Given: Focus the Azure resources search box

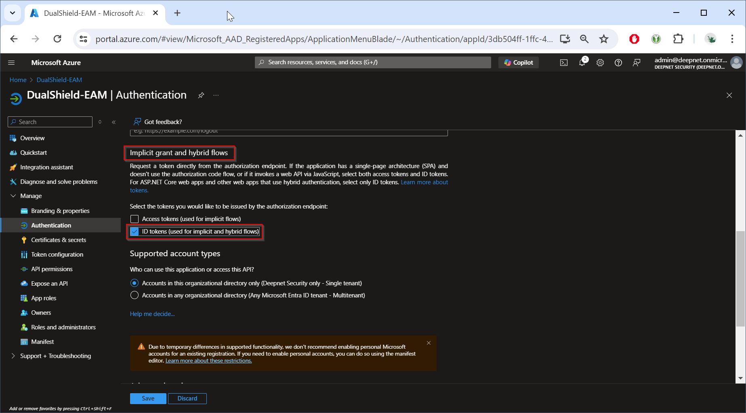Looking at the screenshot, I should [372, 62].
